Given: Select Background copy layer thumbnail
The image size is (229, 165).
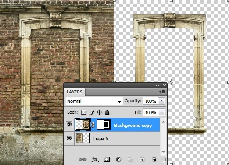Looking at the screenshot, I should [x=83, y=125].
